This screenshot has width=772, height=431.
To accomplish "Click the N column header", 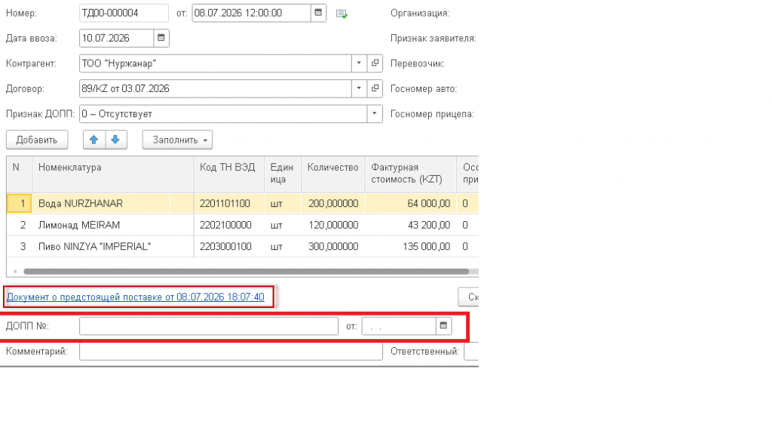I will (x=19, y=174).
